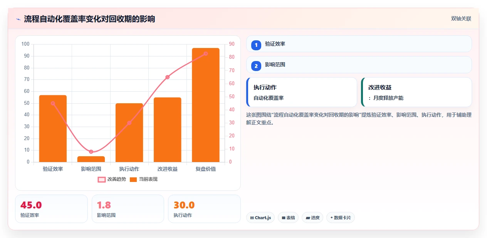Image resolution: width=487 pixels, height=238 pixels.
Task: Click the 影响范围 x-axis label
Action: coord(91,169)
